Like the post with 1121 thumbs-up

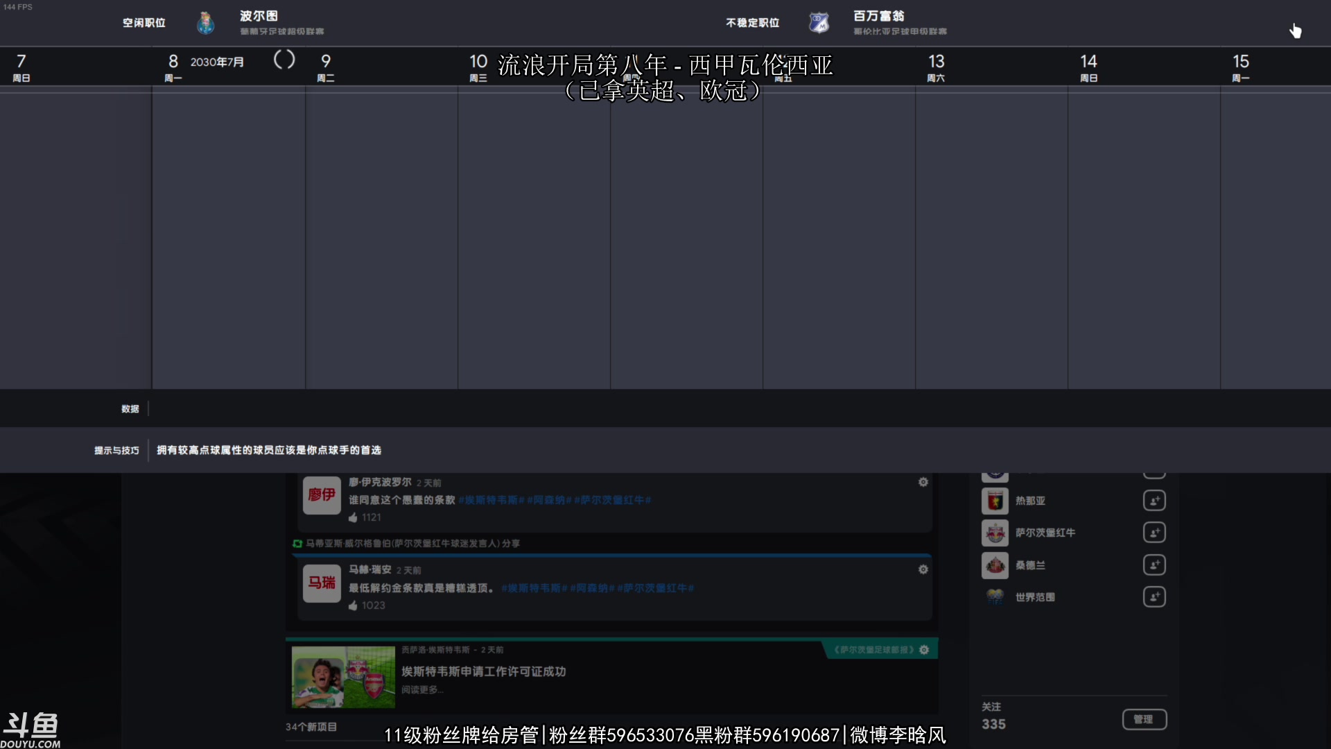coord(354,517)
